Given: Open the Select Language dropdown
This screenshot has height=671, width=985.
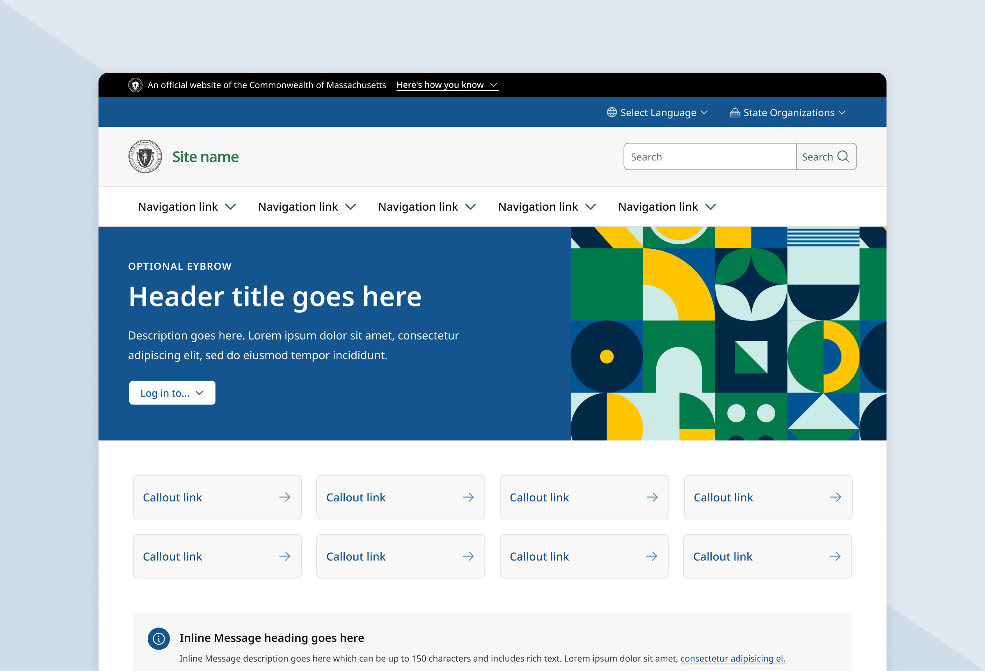Looking at the screenshot, I should [x=658, y=113].
